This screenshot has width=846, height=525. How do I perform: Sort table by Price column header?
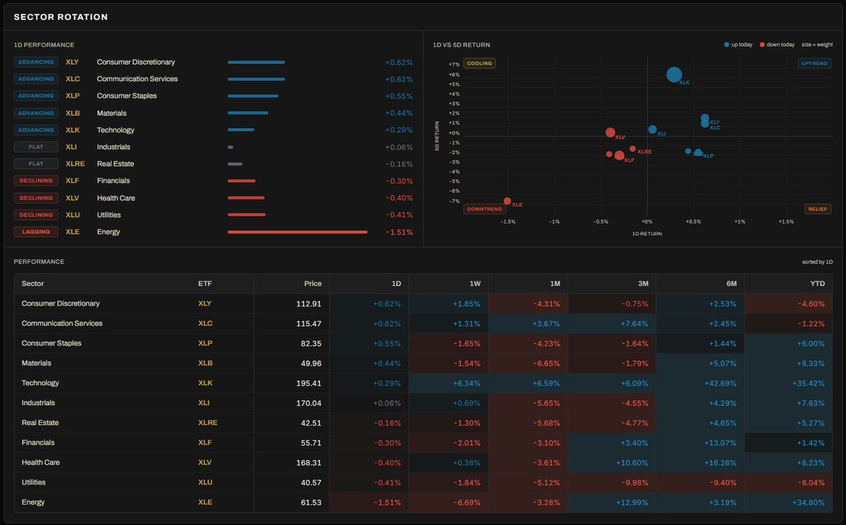pyautogui.click(x=292, y=283)
